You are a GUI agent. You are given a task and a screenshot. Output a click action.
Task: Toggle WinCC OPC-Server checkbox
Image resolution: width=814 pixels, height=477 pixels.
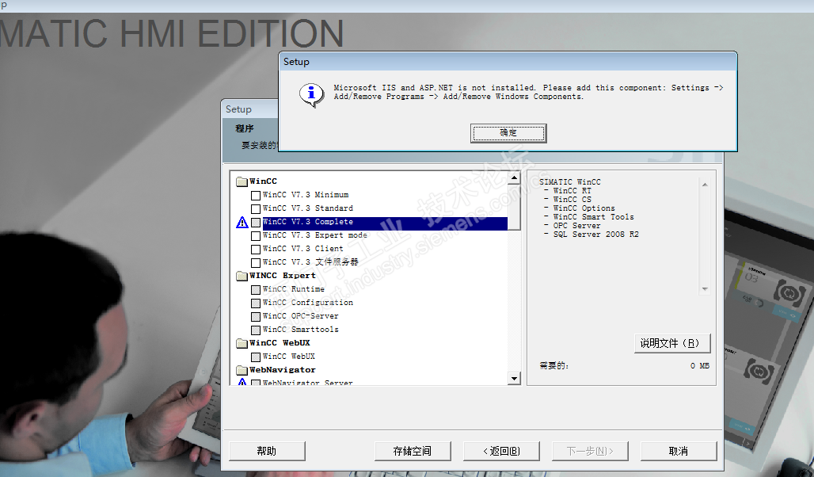(x=256, y=317)
